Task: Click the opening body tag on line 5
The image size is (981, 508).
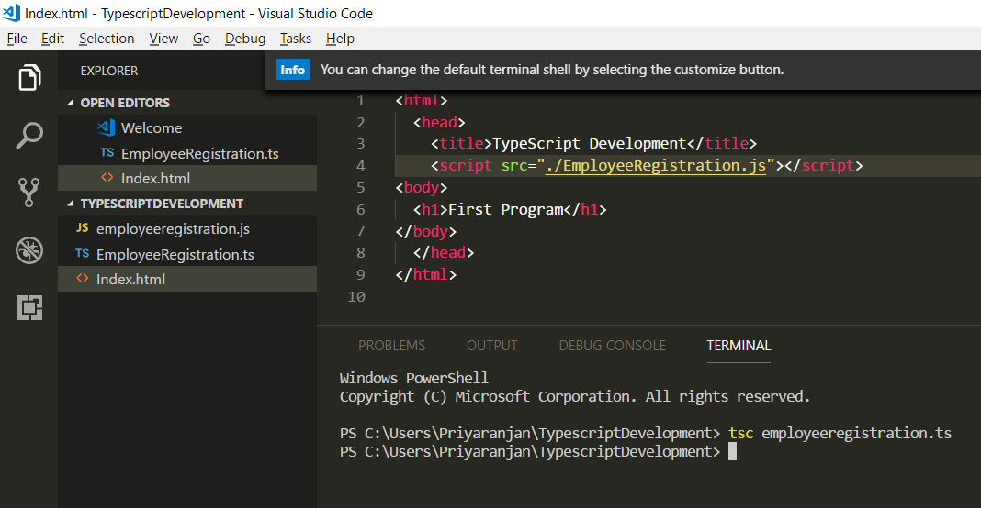Action: (422, 187)
